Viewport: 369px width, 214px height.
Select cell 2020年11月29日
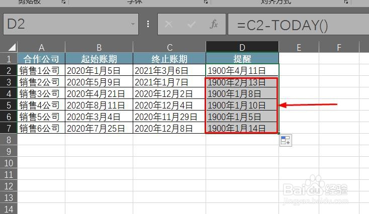coord(169,116)
